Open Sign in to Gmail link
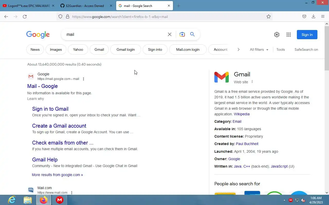 pyautogui.click(x=50, y=109)
